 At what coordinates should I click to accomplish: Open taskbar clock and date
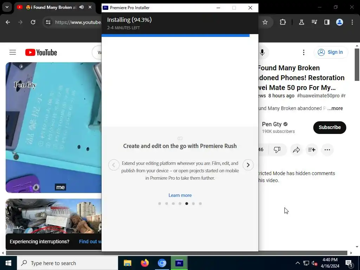click(330, 263)
